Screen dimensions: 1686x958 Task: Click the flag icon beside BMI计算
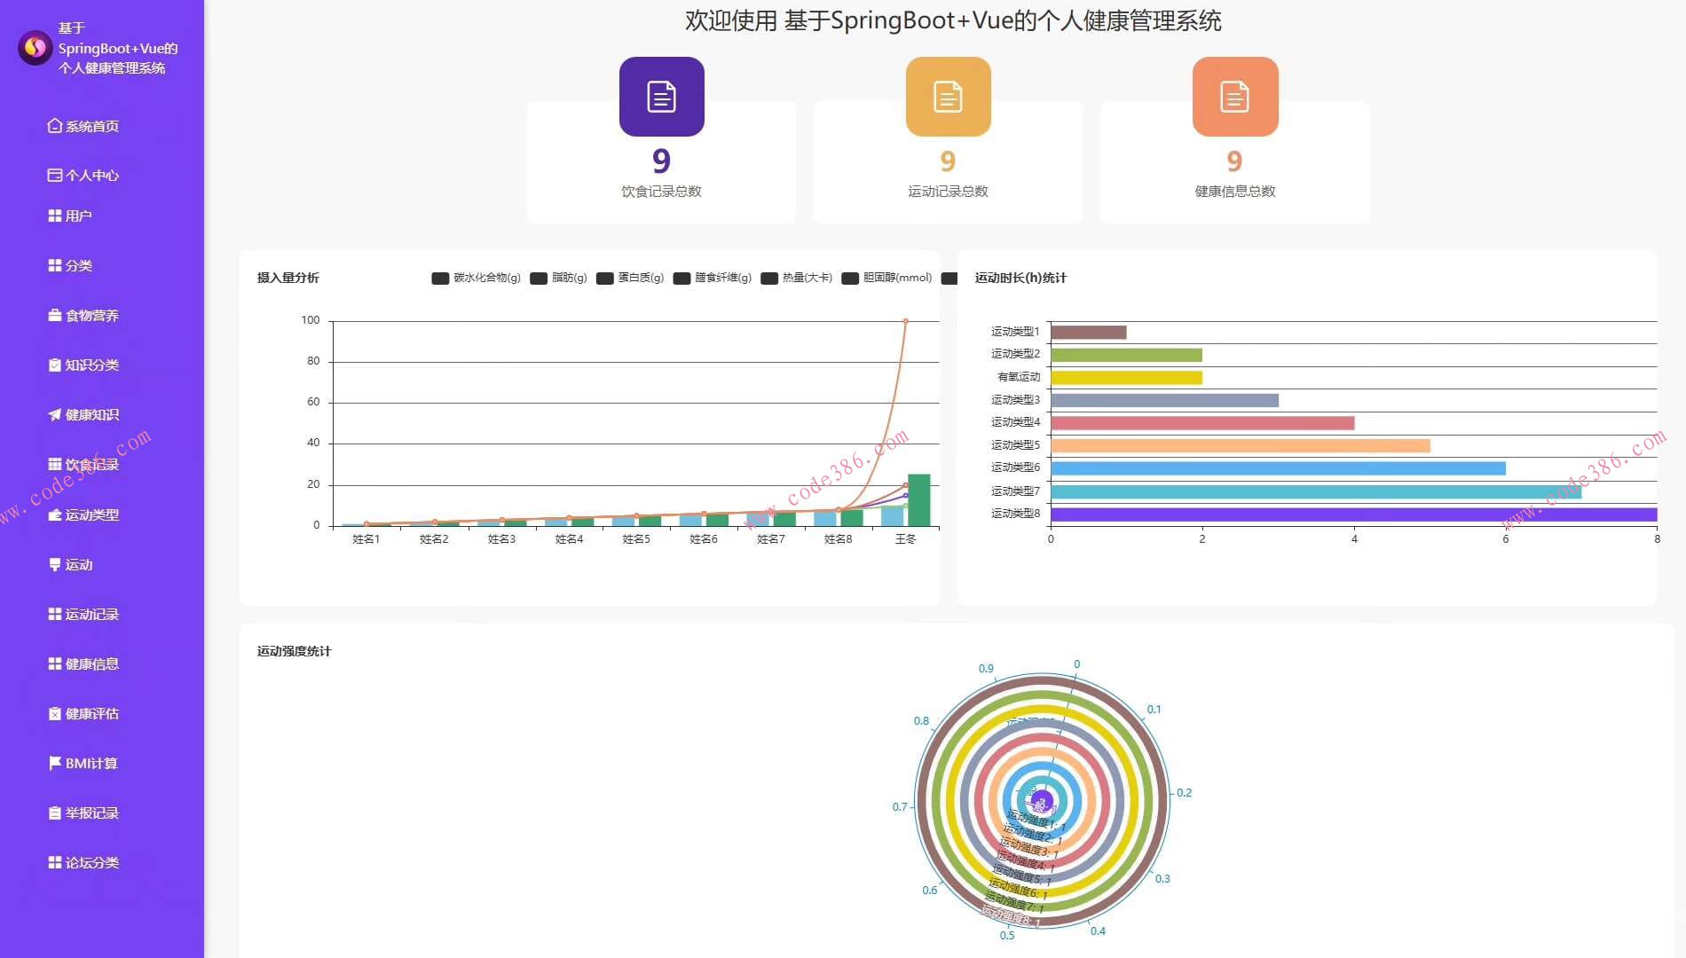coord(55,763)
